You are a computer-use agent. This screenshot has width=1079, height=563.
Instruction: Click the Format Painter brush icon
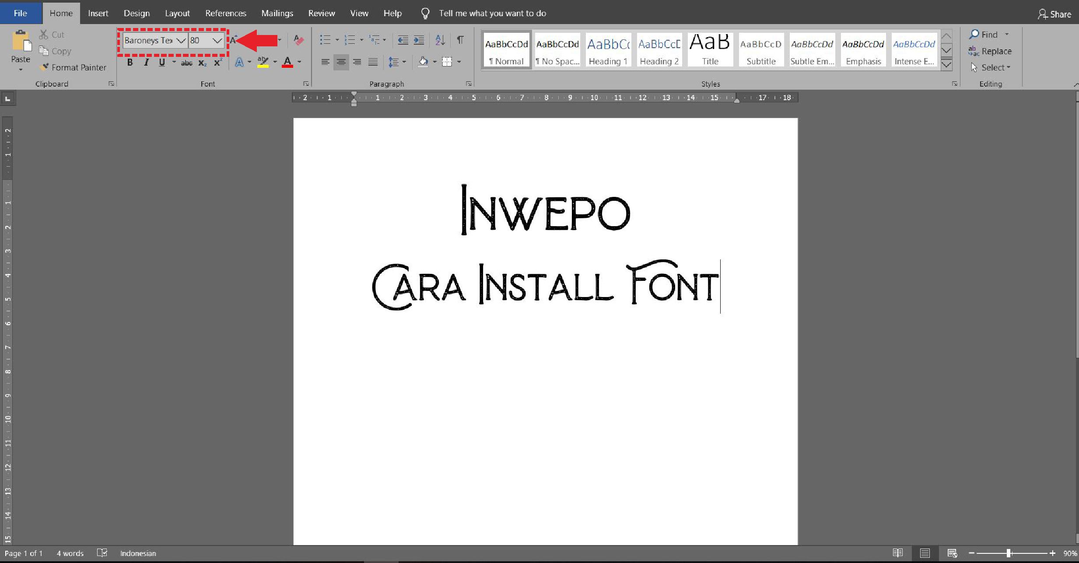[44, 67]
